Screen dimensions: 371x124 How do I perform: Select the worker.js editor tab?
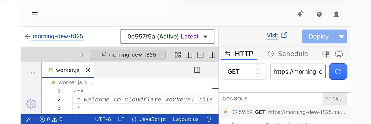pos(68,70)
